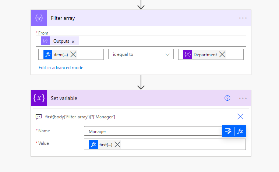Click the comment bubble icon beside the expression

(x=39, y=117)
